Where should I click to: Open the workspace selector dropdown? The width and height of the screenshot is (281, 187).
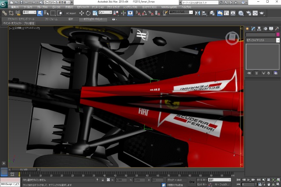[x=57, y=2]
